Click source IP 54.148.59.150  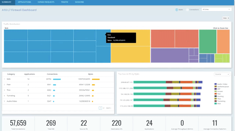click(x=127, y=94)
